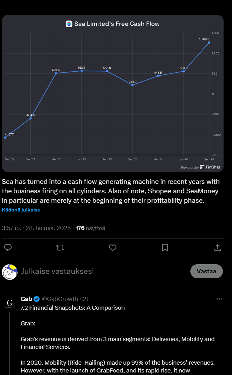This screenshot has width=232, height=375.
Task: Click the 1,260.8 data point on chart
Action: pos(209,42)
